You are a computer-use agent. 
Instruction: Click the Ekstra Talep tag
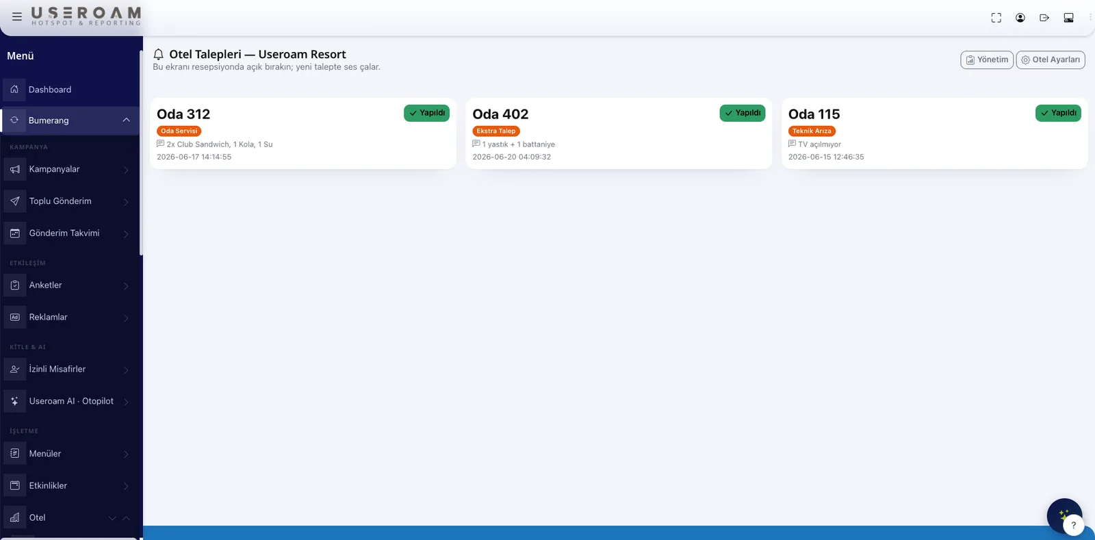point(496,131)
